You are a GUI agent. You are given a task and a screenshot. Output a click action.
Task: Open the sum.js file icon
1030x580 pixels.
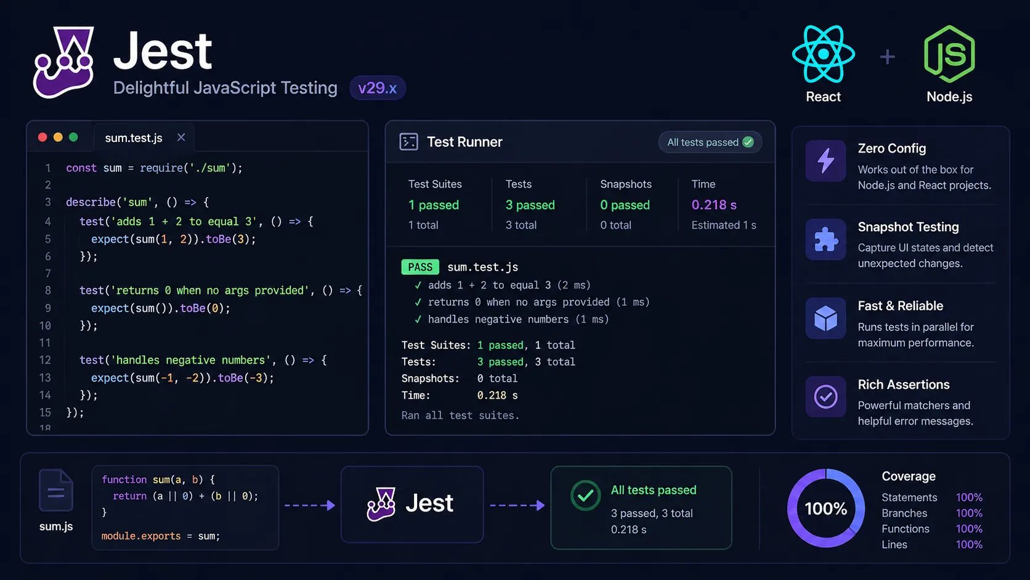(x=55, y=489)
